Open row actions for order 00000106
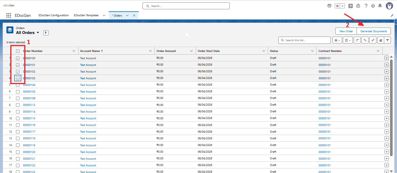 (387, 98)
